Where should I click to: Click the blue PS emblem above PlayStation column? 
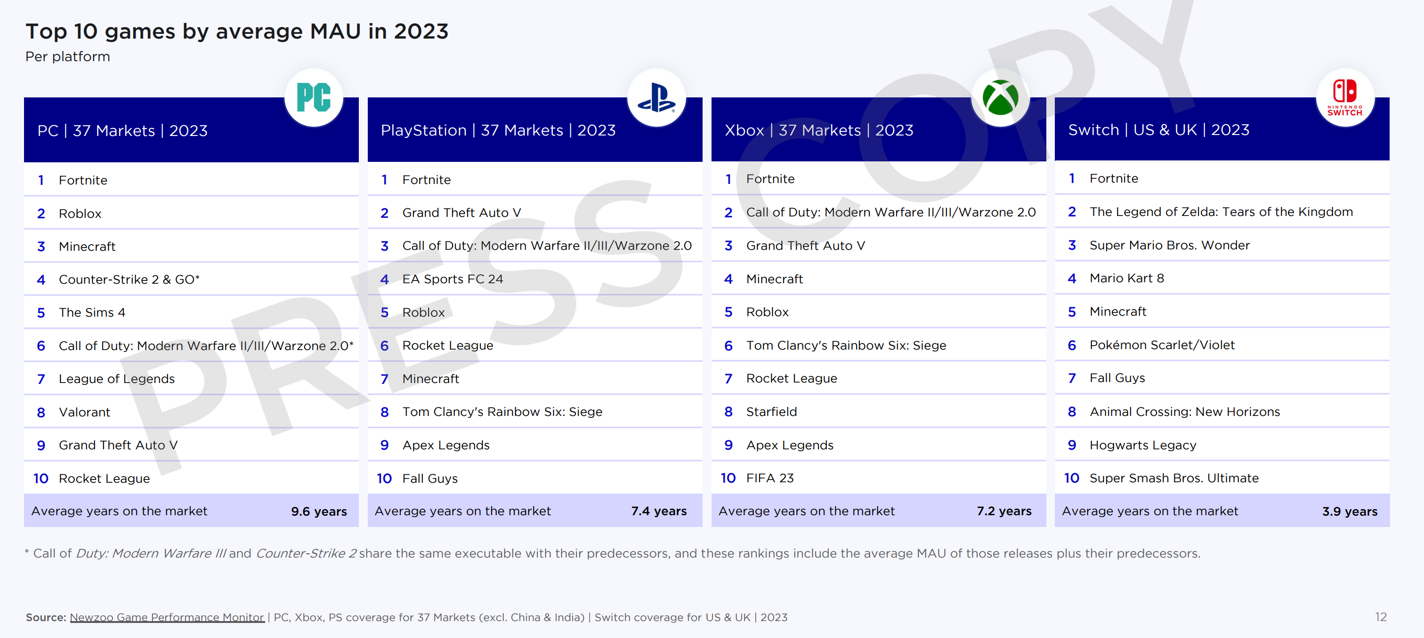658,97
